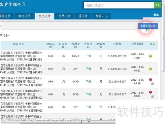Click the 退出 logout link

(x=156, y=15)
